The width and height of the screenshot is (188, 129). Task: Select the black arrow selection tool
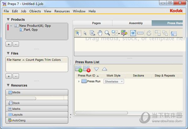point(78,33)
